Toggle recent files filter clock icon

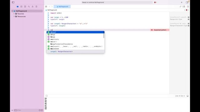pyautogui.click(x=40, y=110)
